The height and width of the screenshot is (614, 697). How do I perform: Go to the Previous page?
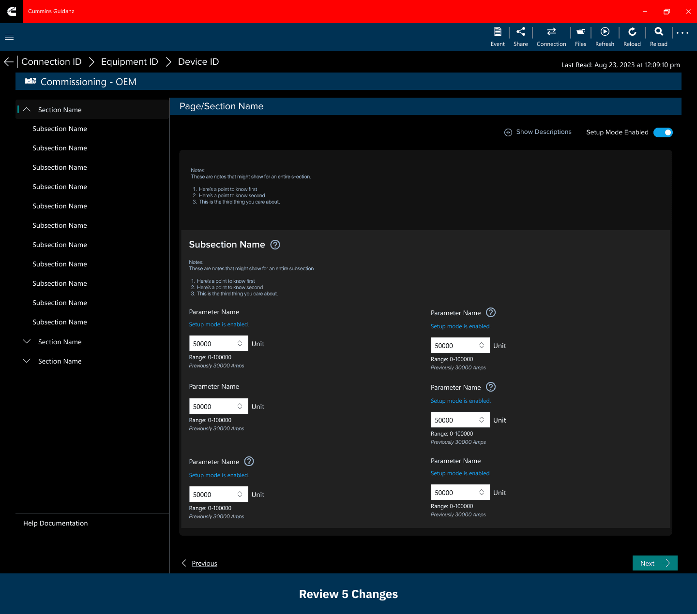(199, 563)
